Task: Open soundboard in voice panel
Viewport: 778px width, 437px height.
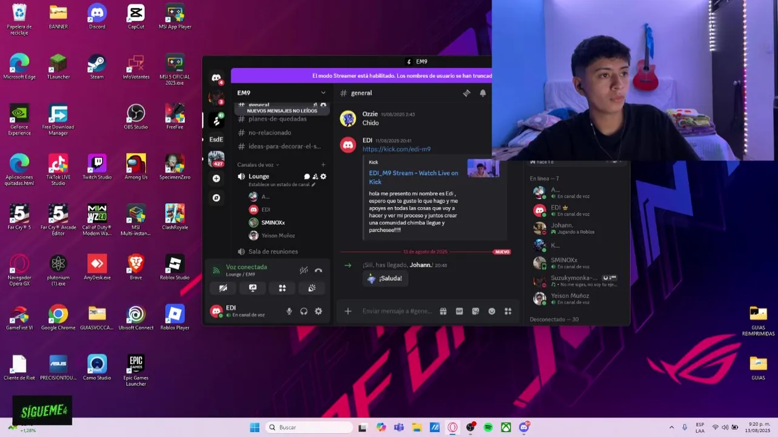Action: 312,288
